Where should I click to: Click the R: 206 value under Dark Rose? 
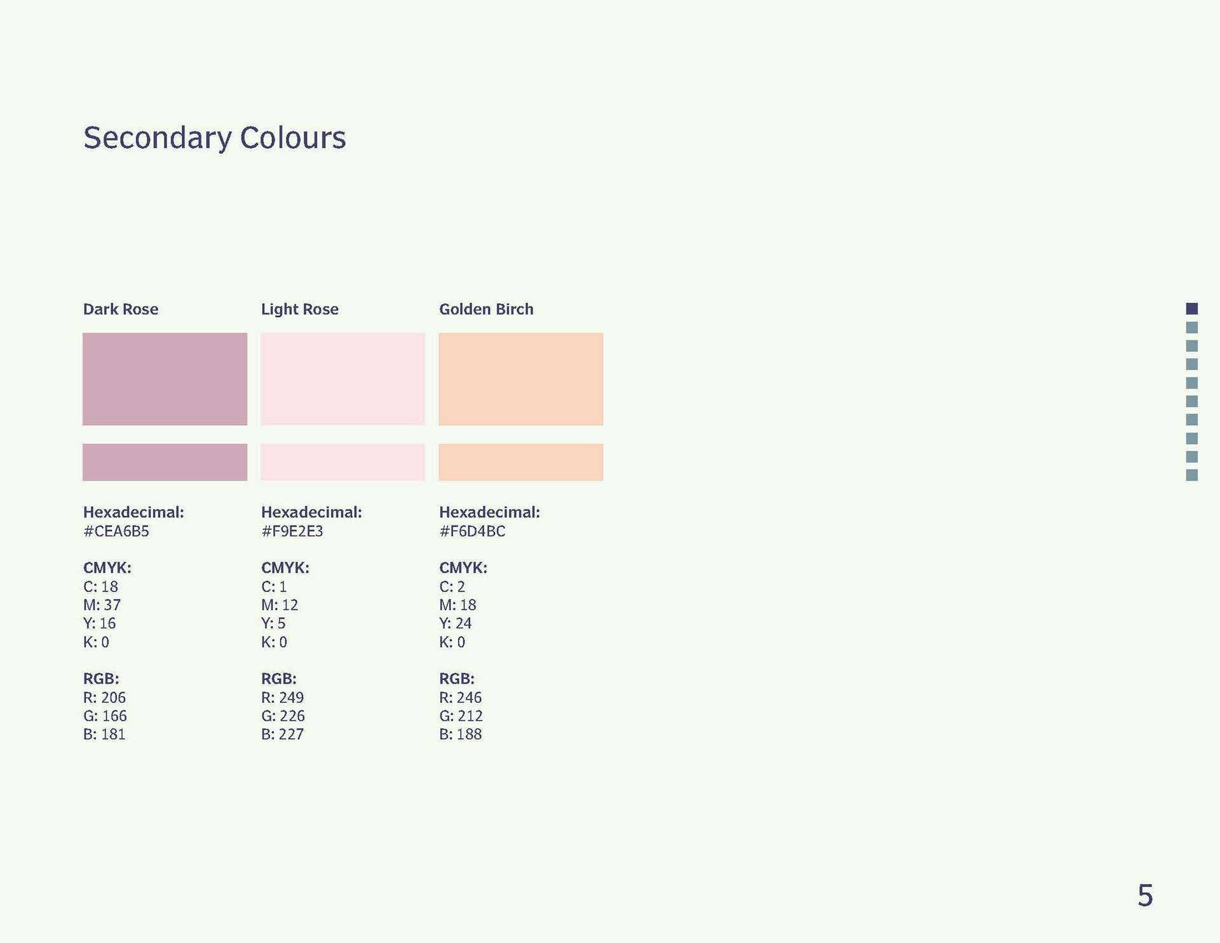(x=105, y=698)
